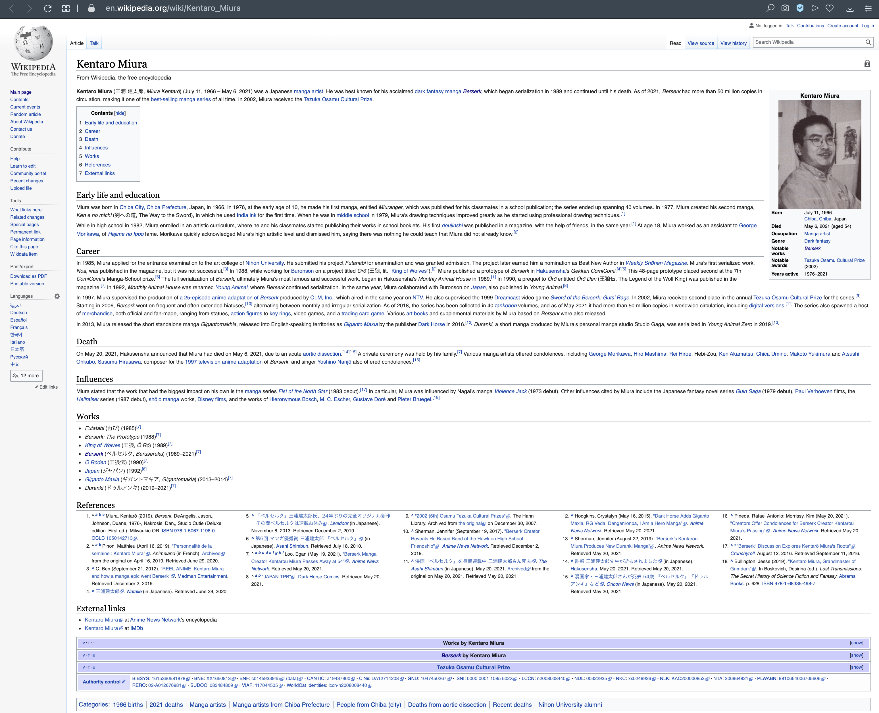Screen dimensions: 879x713
Task: Open the Nihon University alumni category
Action: point(570,704)
